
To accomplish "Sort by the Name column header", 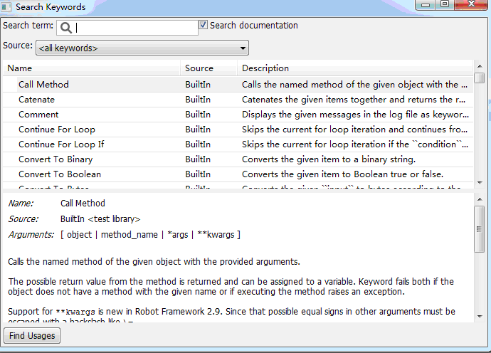I will (x=91, y=68).
